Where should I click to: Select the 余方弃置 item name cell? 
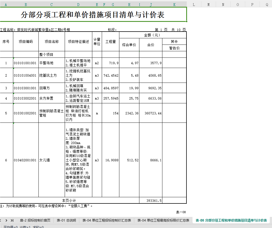[x=52, y=98]
